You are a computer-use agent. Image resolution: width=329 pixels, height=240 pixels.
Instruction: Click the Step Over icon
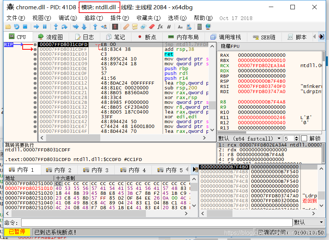tap(64, 27)
